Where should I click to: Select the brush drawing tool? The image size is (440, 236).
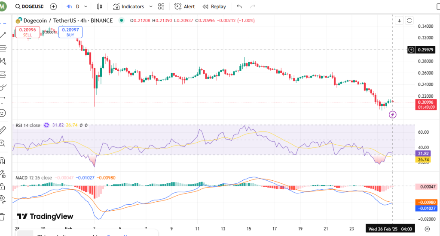coord(3,87)
